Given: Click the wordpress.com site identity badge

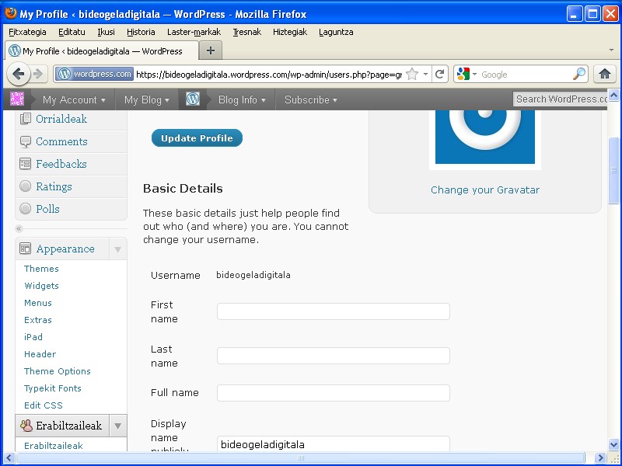Looking at the screenshot, I should tap(94, 74).
